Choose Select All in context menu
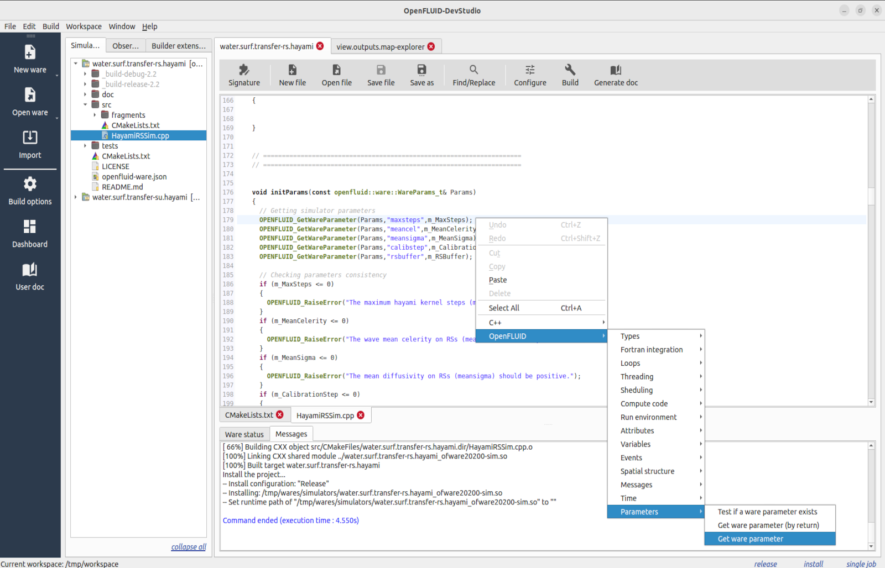The height and width of the screenshot is (568, 885). (541, 308)
